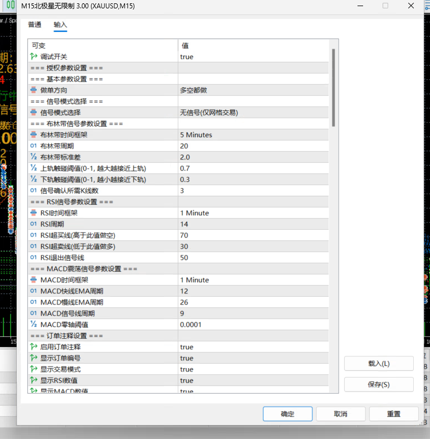The width and height of the screenshot is (430, 439).
Task: Switch to the 输入 tab
Action: point(60,25)
